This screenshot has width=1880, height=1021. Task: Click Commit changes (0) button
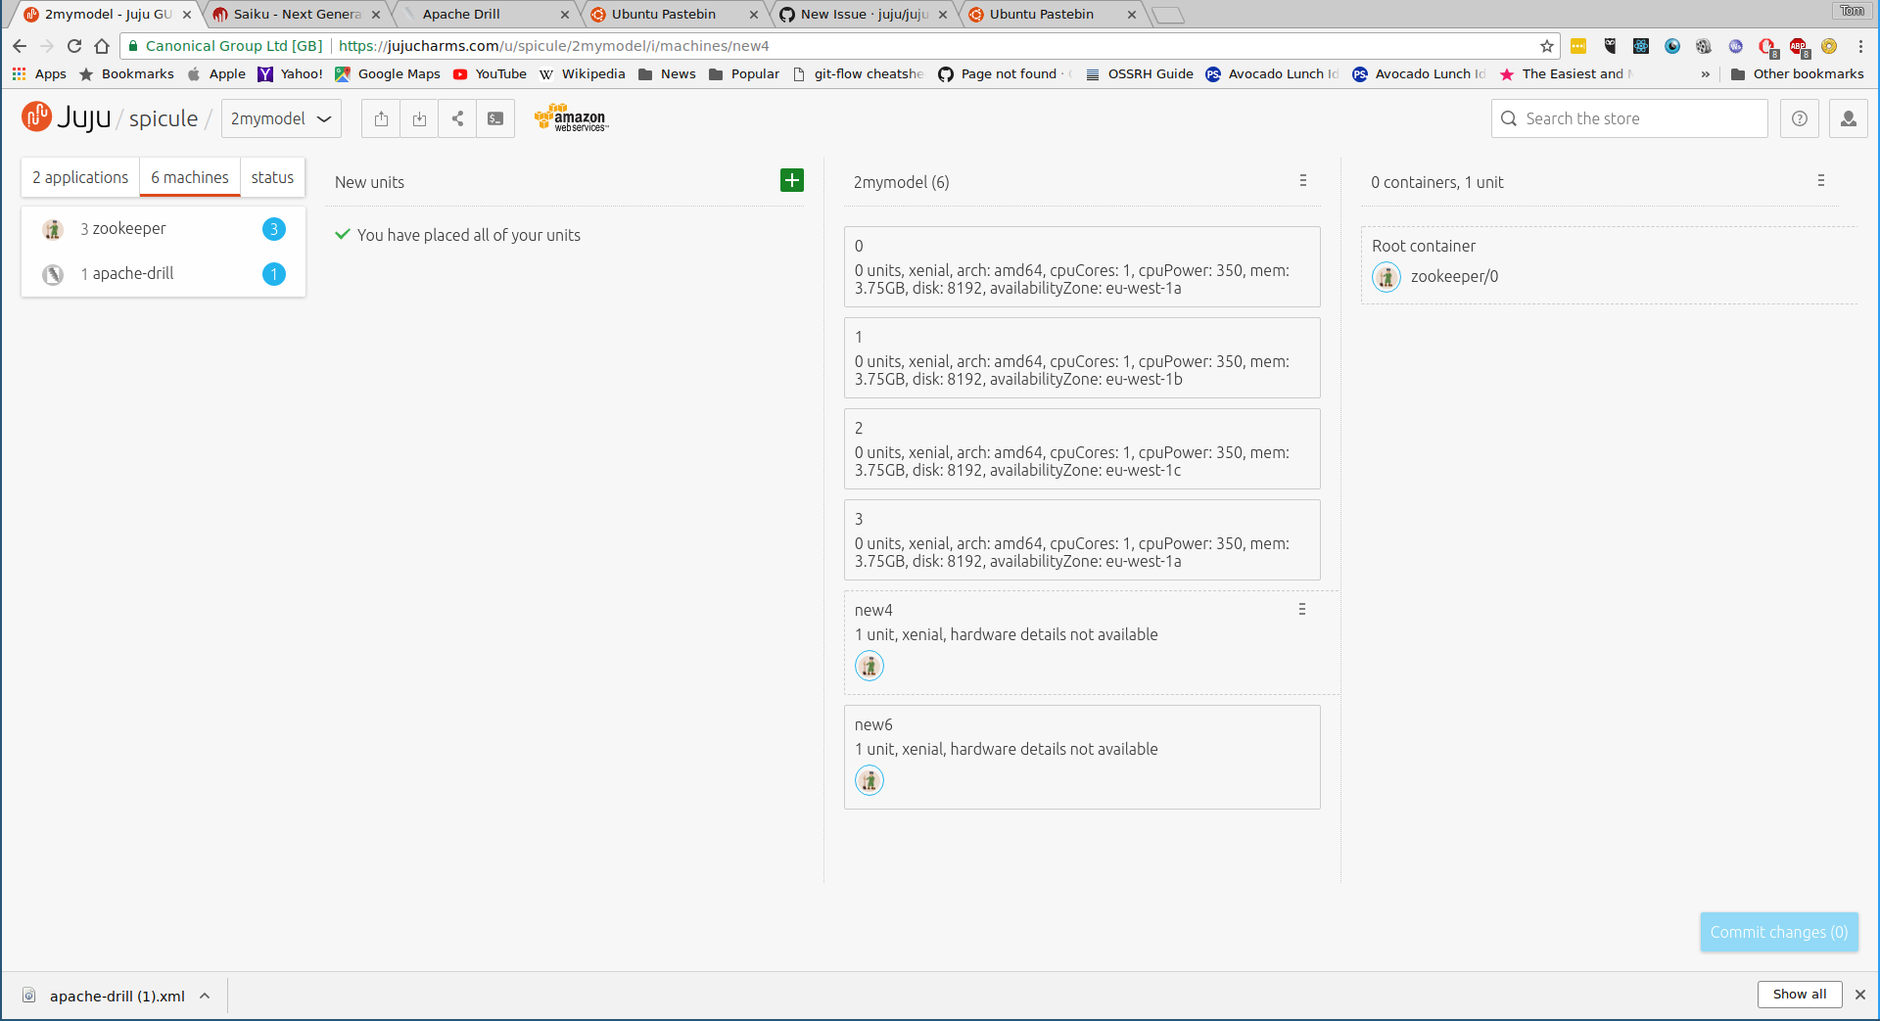[x=1779, y=932]
